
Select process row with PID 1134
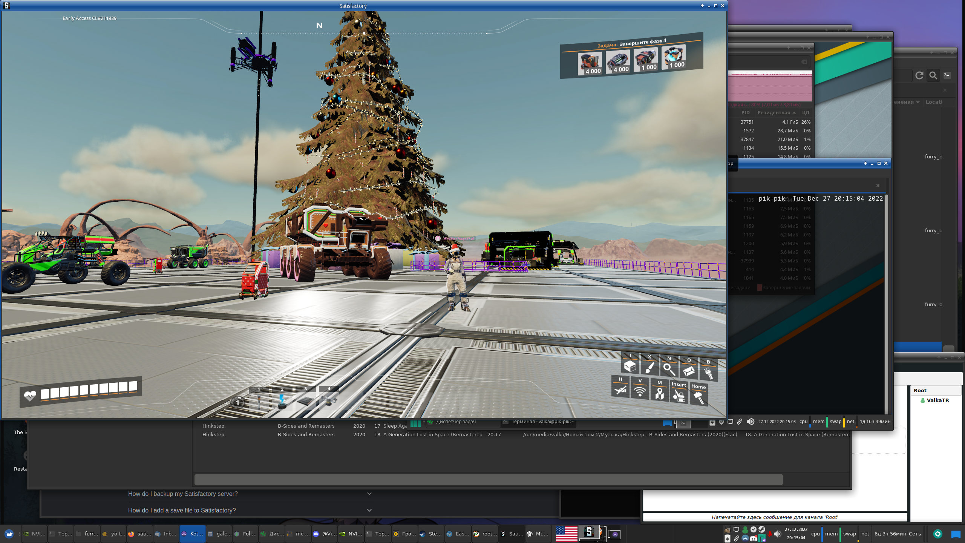click(x=771, y=148)
